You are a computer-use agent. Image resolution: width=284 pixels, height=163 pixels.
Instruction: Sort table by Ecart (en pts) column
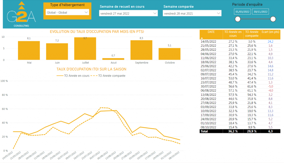click(270, 32)
